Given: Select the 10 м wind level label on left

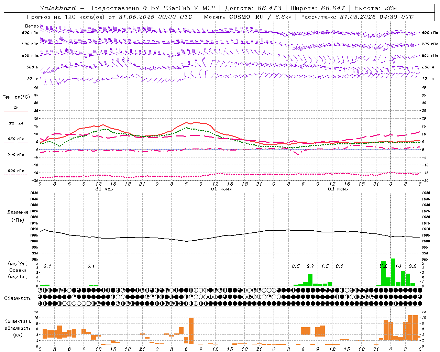Looking at the screenshot, I should [x=33, y=78].
